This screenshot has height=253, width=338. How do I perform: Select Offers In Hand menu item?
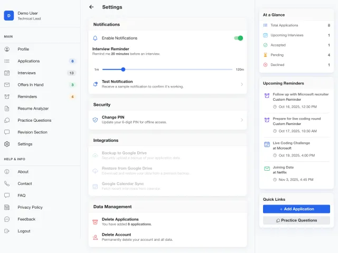(40, 85)
